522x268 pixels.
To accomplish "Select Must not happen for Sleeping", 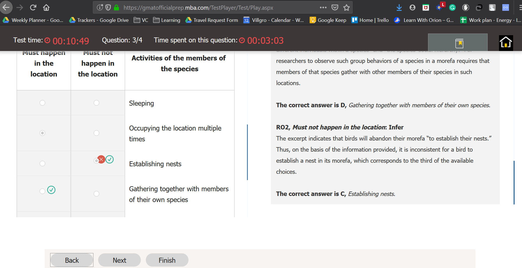I will pyautogui.click(x=96, y=103).
